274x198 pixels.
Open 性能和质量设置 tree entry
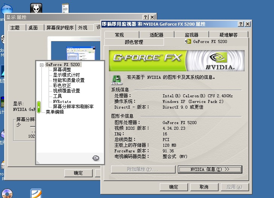(68, 80)
